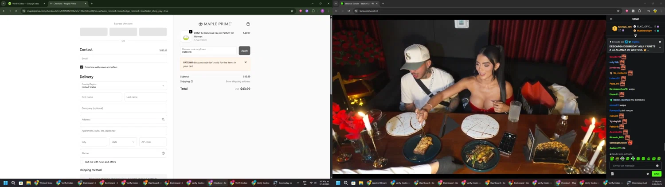The height and width of the screenshot is (187, 665).
Task: Open File Explorer from left taskbar
Action: coord(28,183)
